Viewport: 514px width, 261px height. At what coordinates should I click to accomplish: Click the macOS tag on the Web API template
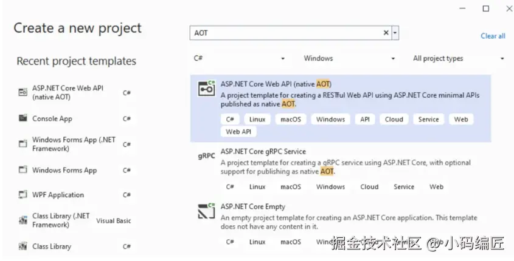tap(291, 120)
